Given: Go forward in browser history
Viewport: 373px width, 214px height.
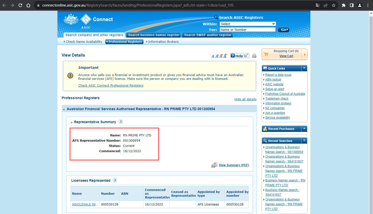Looking at the screenshot, I should [12, 5].
